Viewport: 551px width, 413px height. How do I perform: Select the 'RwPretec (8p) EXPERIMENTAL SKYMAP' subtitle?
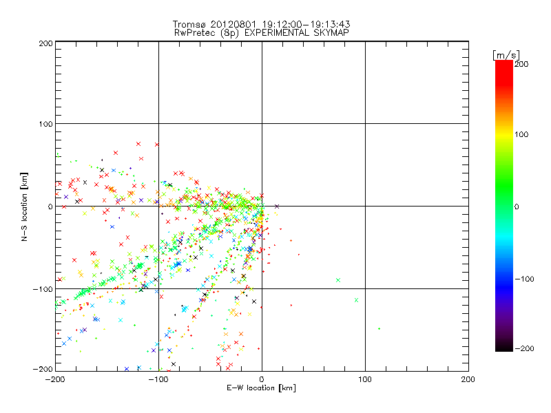[x=262, y=33]
